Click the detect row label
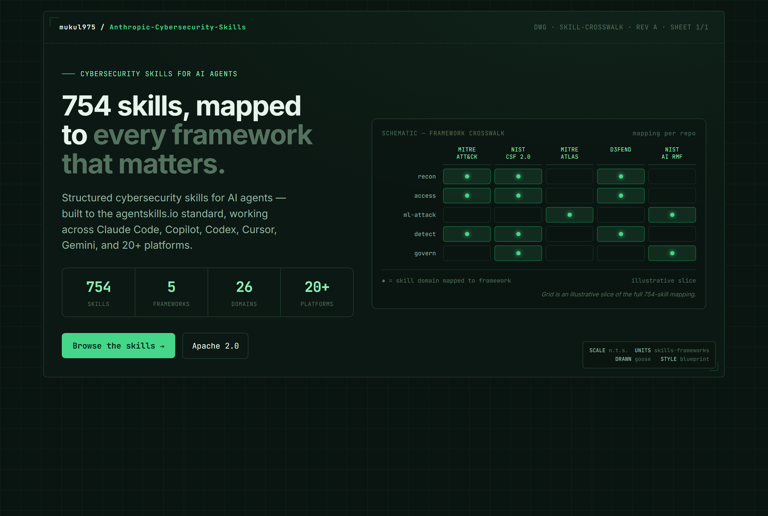This screenshot has width=768, height=516. pyautogui.click(x=425, y=234)
